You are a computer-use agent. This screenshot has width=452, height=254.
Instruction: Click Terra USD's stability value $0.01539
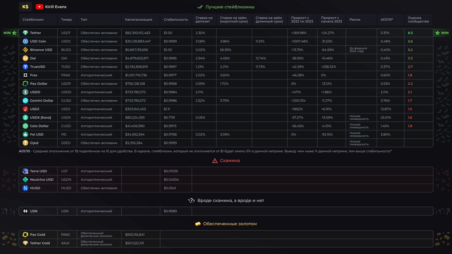[171, 171]
